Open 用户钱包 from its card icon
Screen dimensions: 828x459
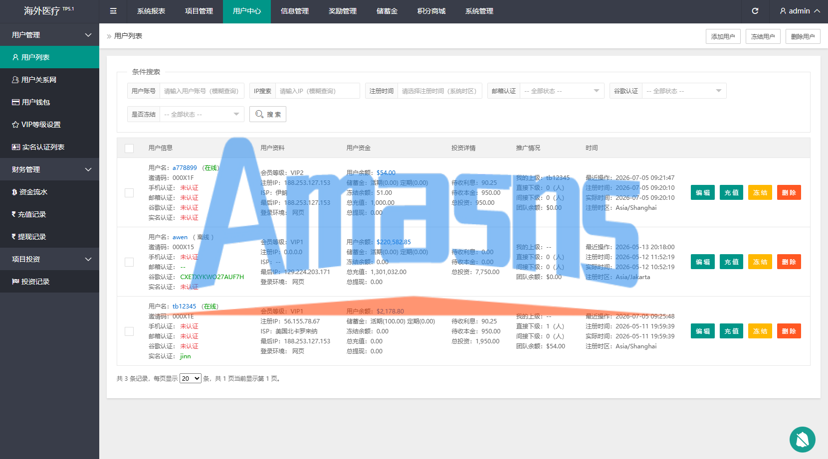(x=15, y=102)
